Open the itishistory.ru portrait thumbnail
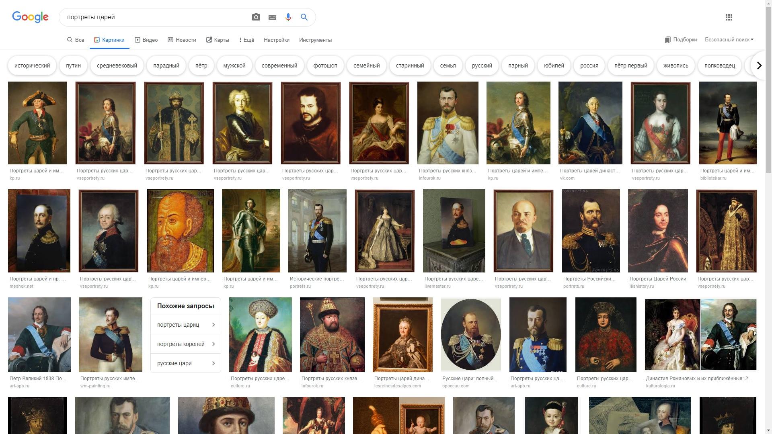The image size is (772, 434). 658,231
